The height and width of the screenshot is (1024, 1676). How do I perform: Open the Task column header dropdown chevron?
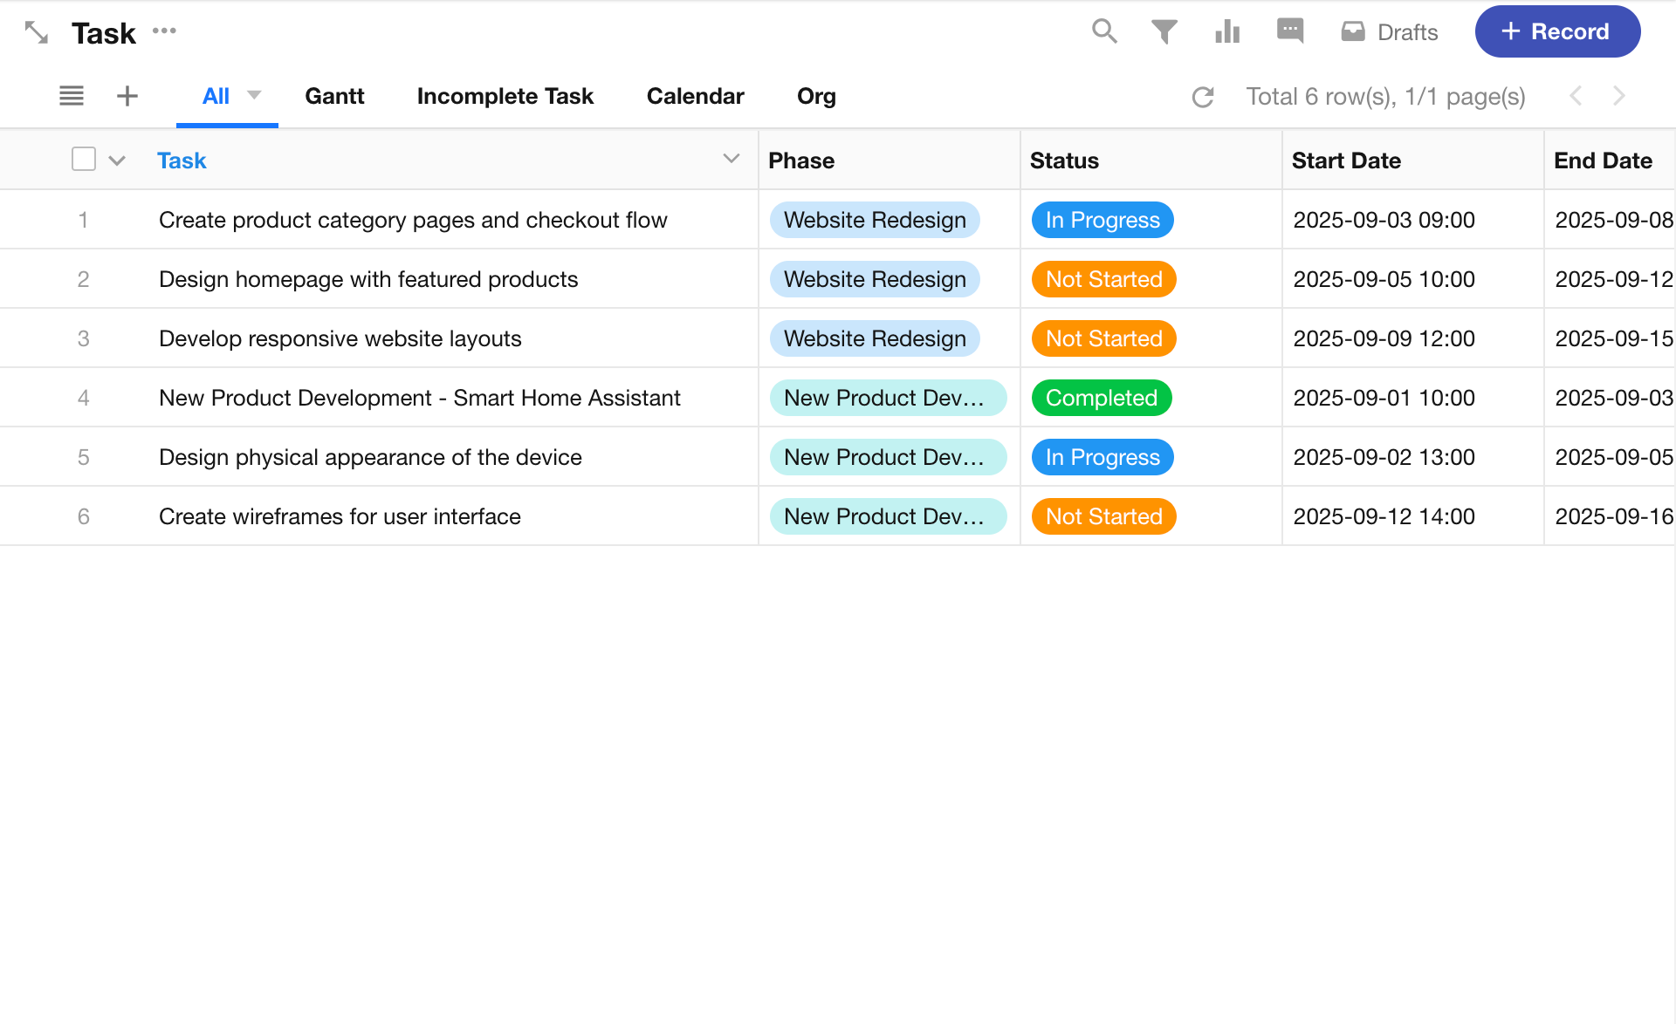(x=732, y=159)
